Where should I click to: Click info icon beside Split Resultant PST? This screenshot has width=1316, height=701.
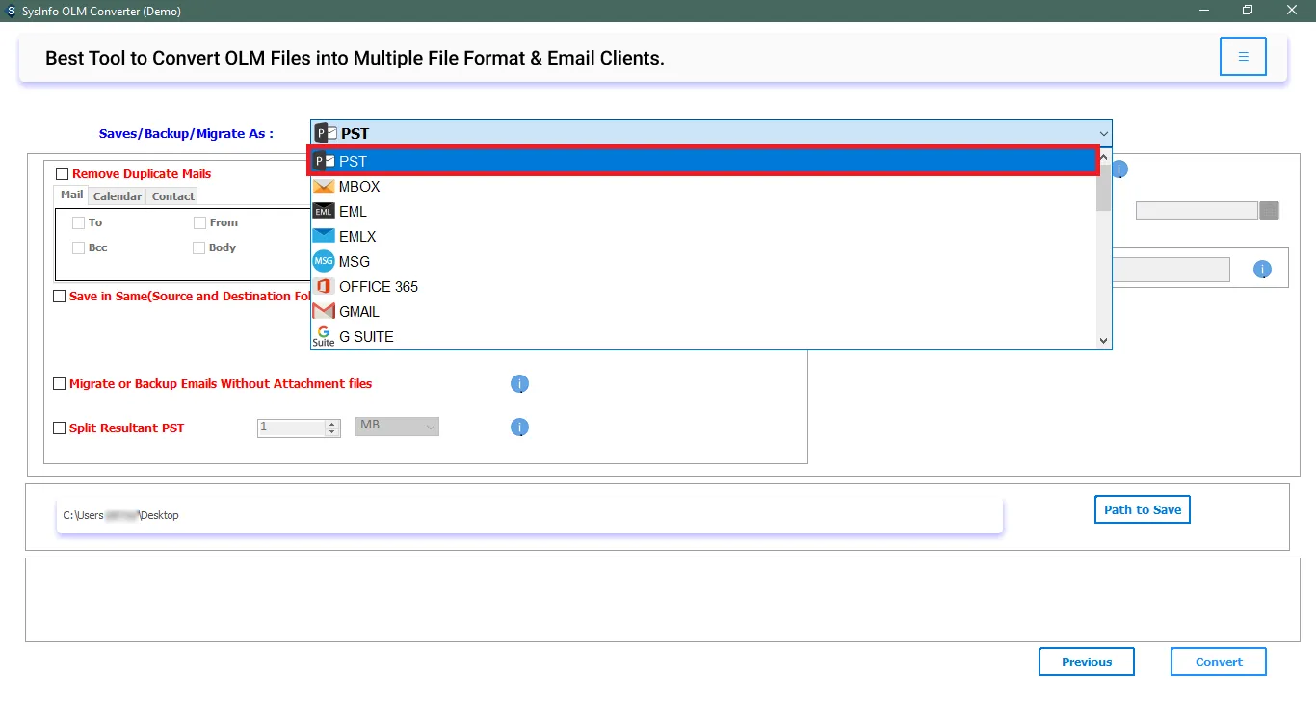(x=519, y=428)
